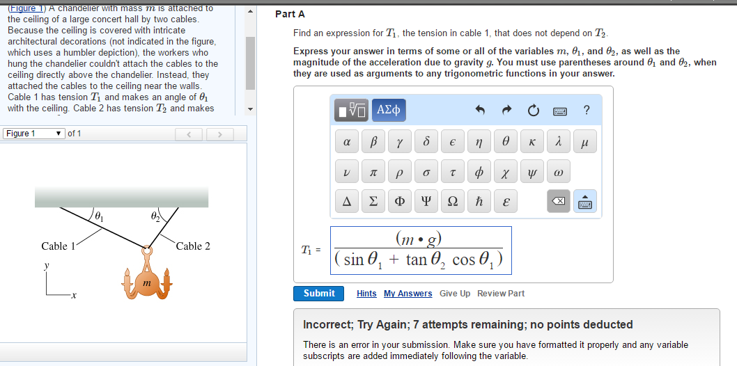Open the Figure 1 dropdown
Image resolution: width=737 pixels, height=366 pixels.
click(x=33, y=134)
